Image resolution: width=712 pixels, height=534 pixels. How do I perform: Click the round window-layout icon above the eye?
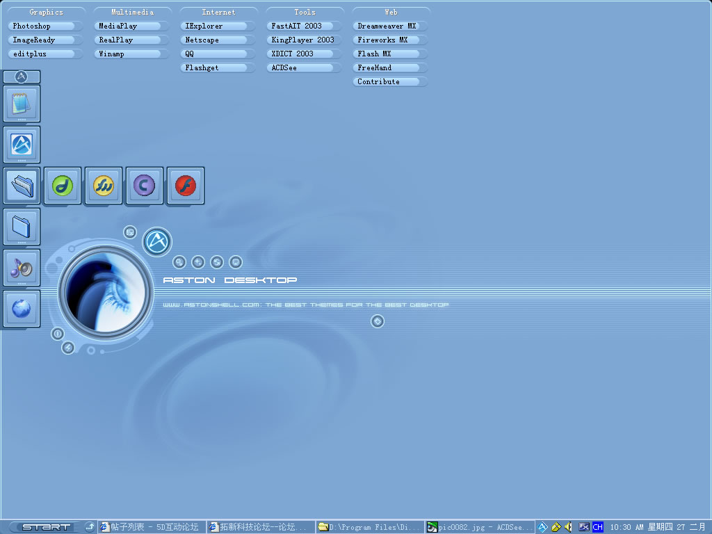tap(130, 232)
